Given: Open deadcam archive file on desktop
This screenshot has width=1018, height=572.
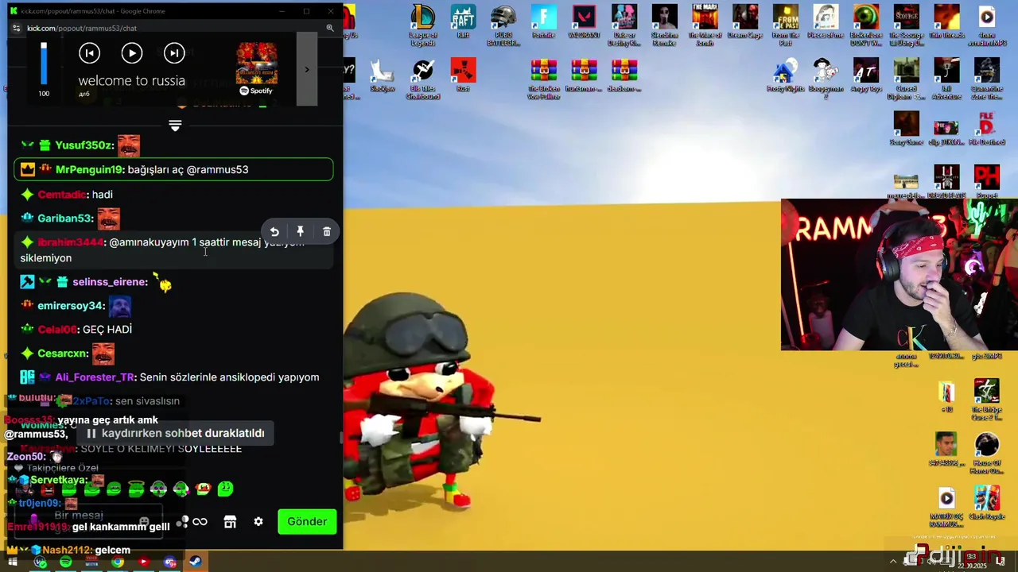Looking at the screenshot, I should coord(624,75).
